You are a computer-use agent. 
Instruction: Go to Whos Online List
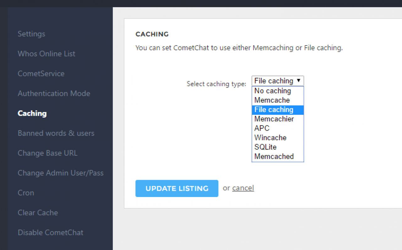(46, 54)
